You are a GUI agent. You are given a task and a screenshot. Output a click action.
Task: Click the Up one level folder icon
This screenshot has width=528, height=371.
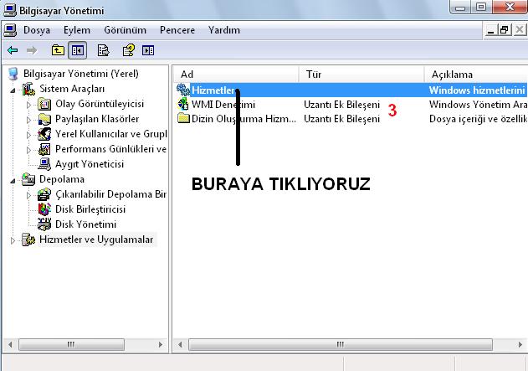coord(58,50)
